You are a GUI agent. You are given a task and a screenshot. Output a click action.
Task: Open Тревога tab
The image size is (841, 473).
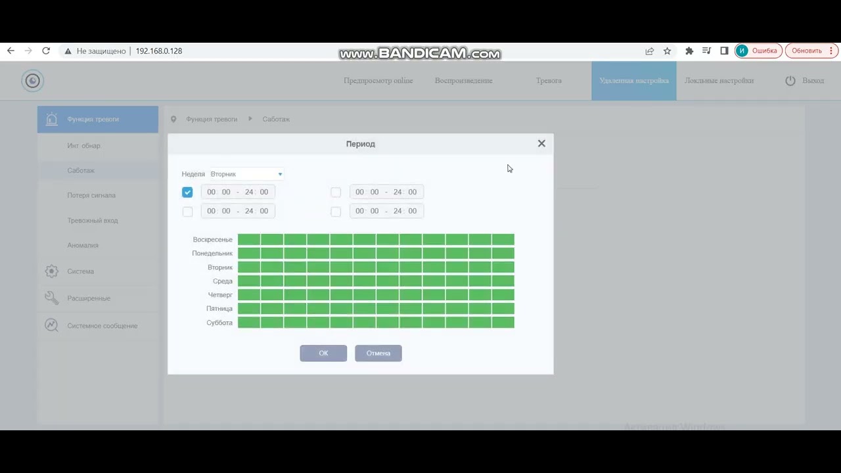click(x=549, y=81)
